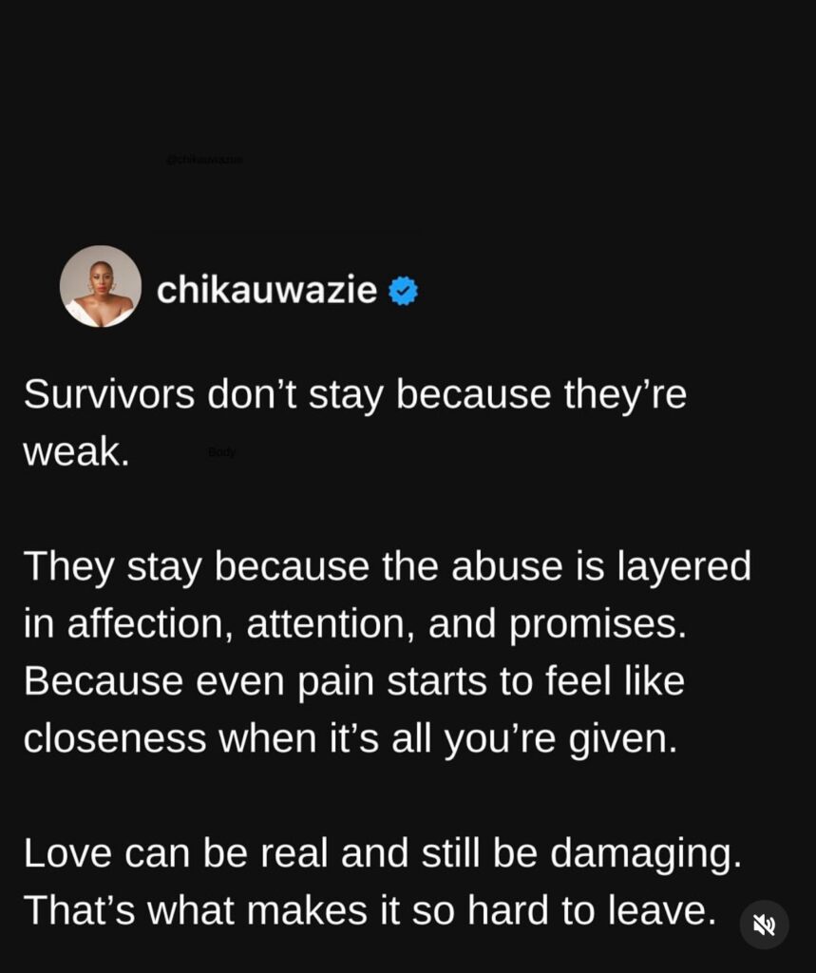Click the faint @chikauwazie watermark
This screenshot has width=816, height=973.
204,160
